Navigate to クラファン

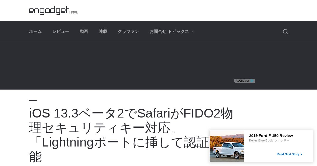click(x=128, y=32)
